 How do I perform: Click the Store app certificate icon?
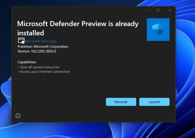[21, 41]
